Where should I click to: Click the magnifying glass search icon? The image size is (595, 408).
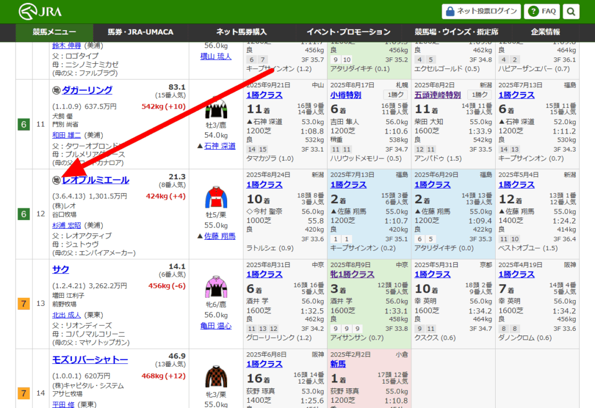[x=571, y=11]
